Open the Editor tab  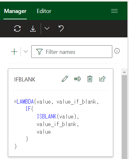coord(44,11)
